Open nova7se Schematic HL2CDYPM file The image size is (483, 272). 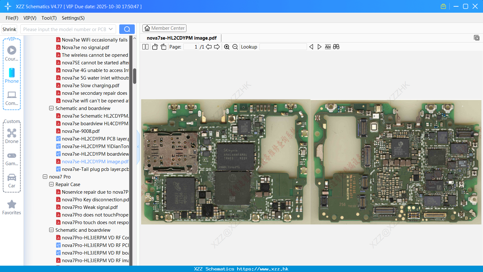(x=95, y=116)
